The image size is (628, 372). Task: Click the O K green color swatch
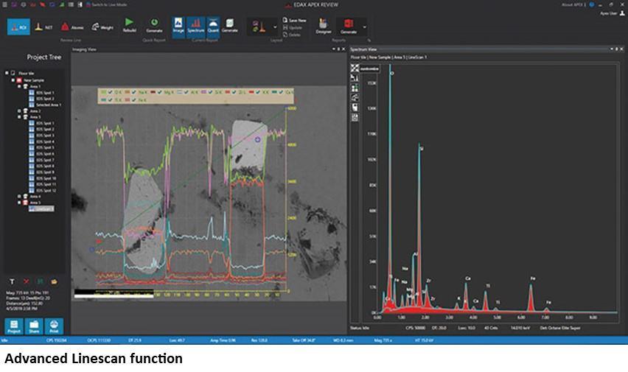[104, 92]
